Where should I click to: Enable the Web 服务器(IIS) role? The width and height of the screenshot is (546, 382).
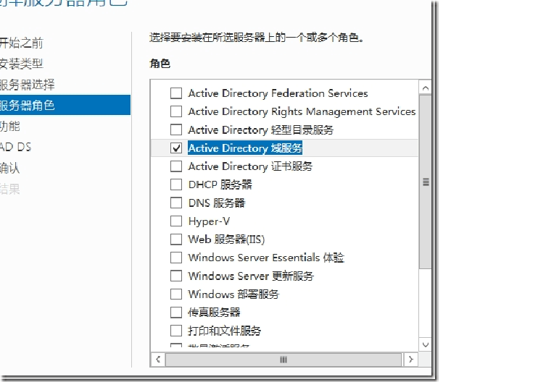click(x=175, y=239)
